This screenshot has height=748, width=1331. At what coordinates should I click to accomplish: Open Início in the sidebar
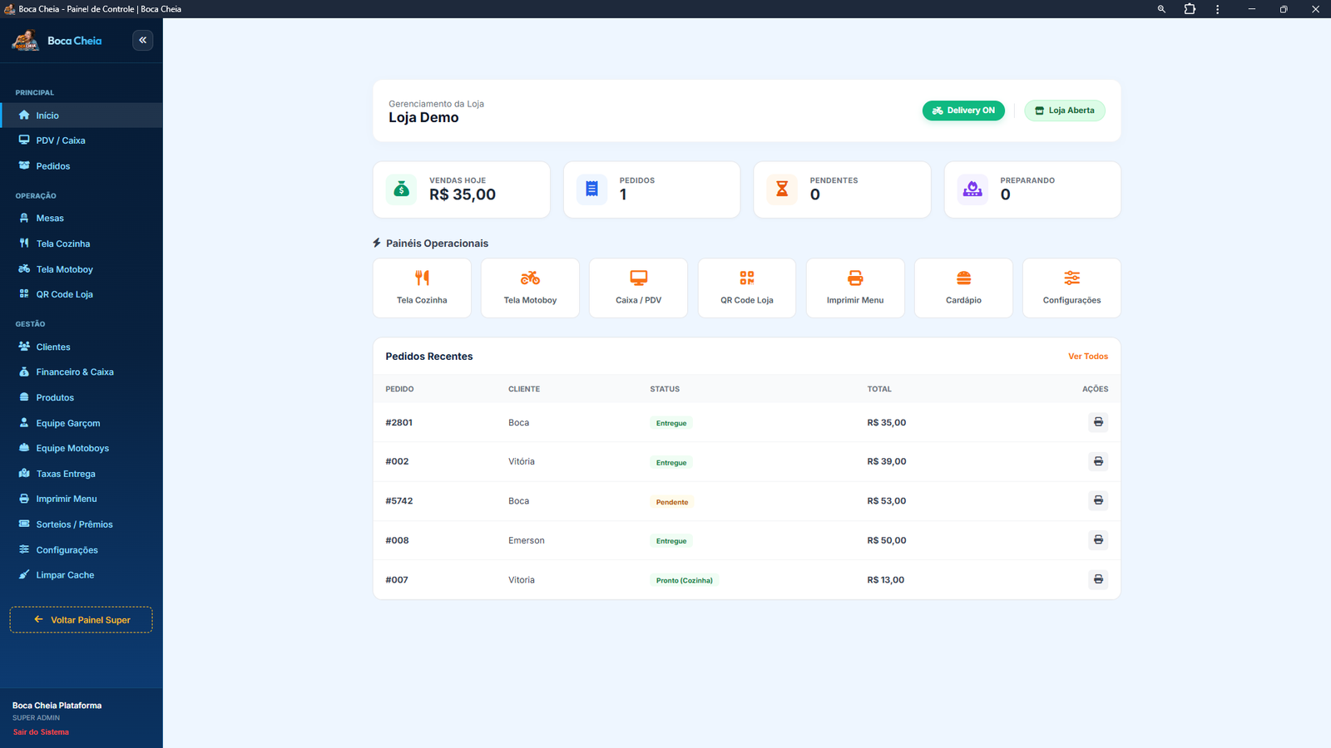(x=81, y=116)
